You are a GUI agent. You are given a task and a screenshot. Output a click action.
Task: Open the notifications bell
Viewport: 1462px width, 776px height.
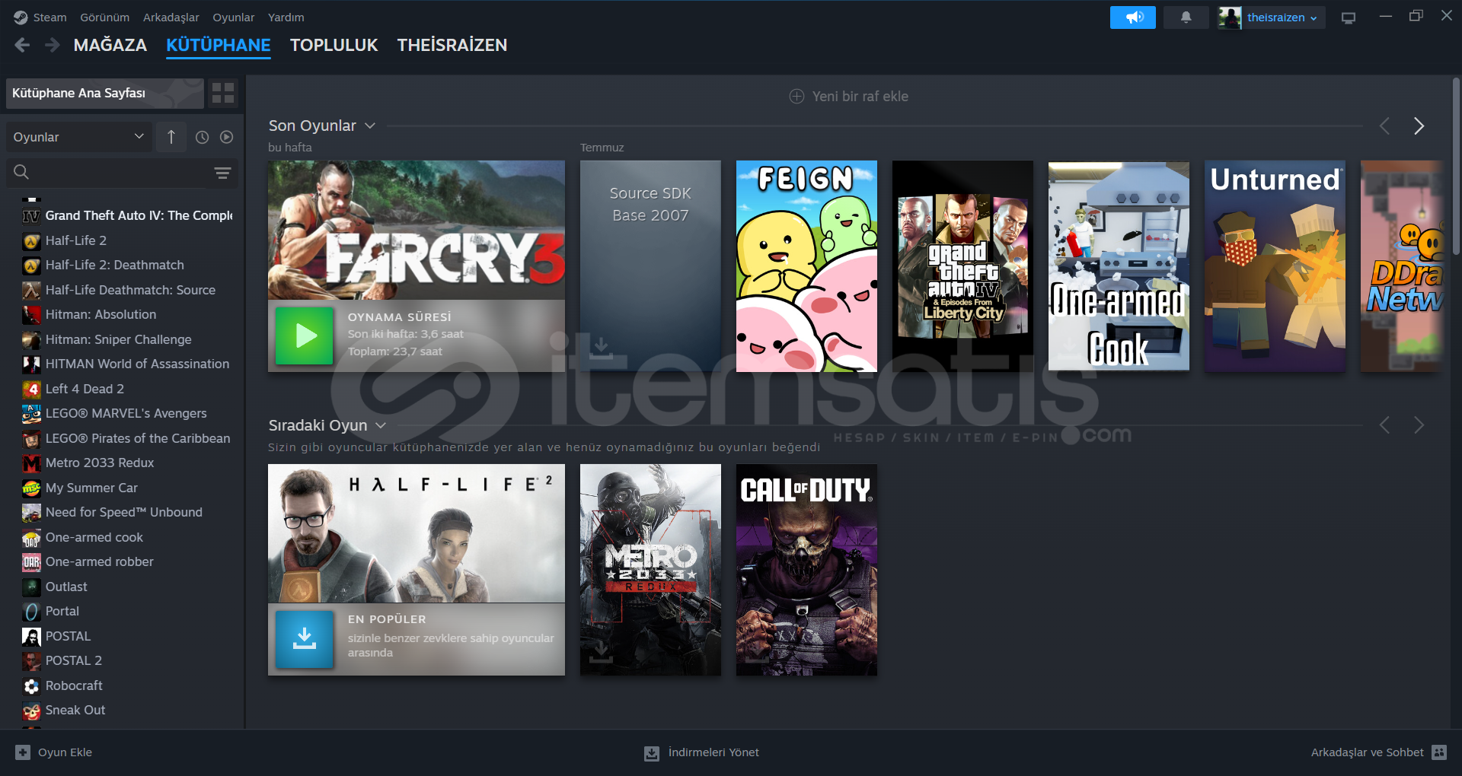pyautogui.click(x=1186, y=17)
